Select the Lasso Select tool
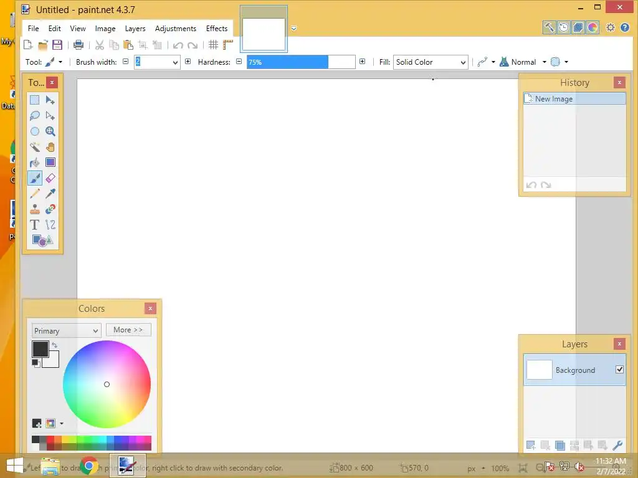 [x=35, y=115]
